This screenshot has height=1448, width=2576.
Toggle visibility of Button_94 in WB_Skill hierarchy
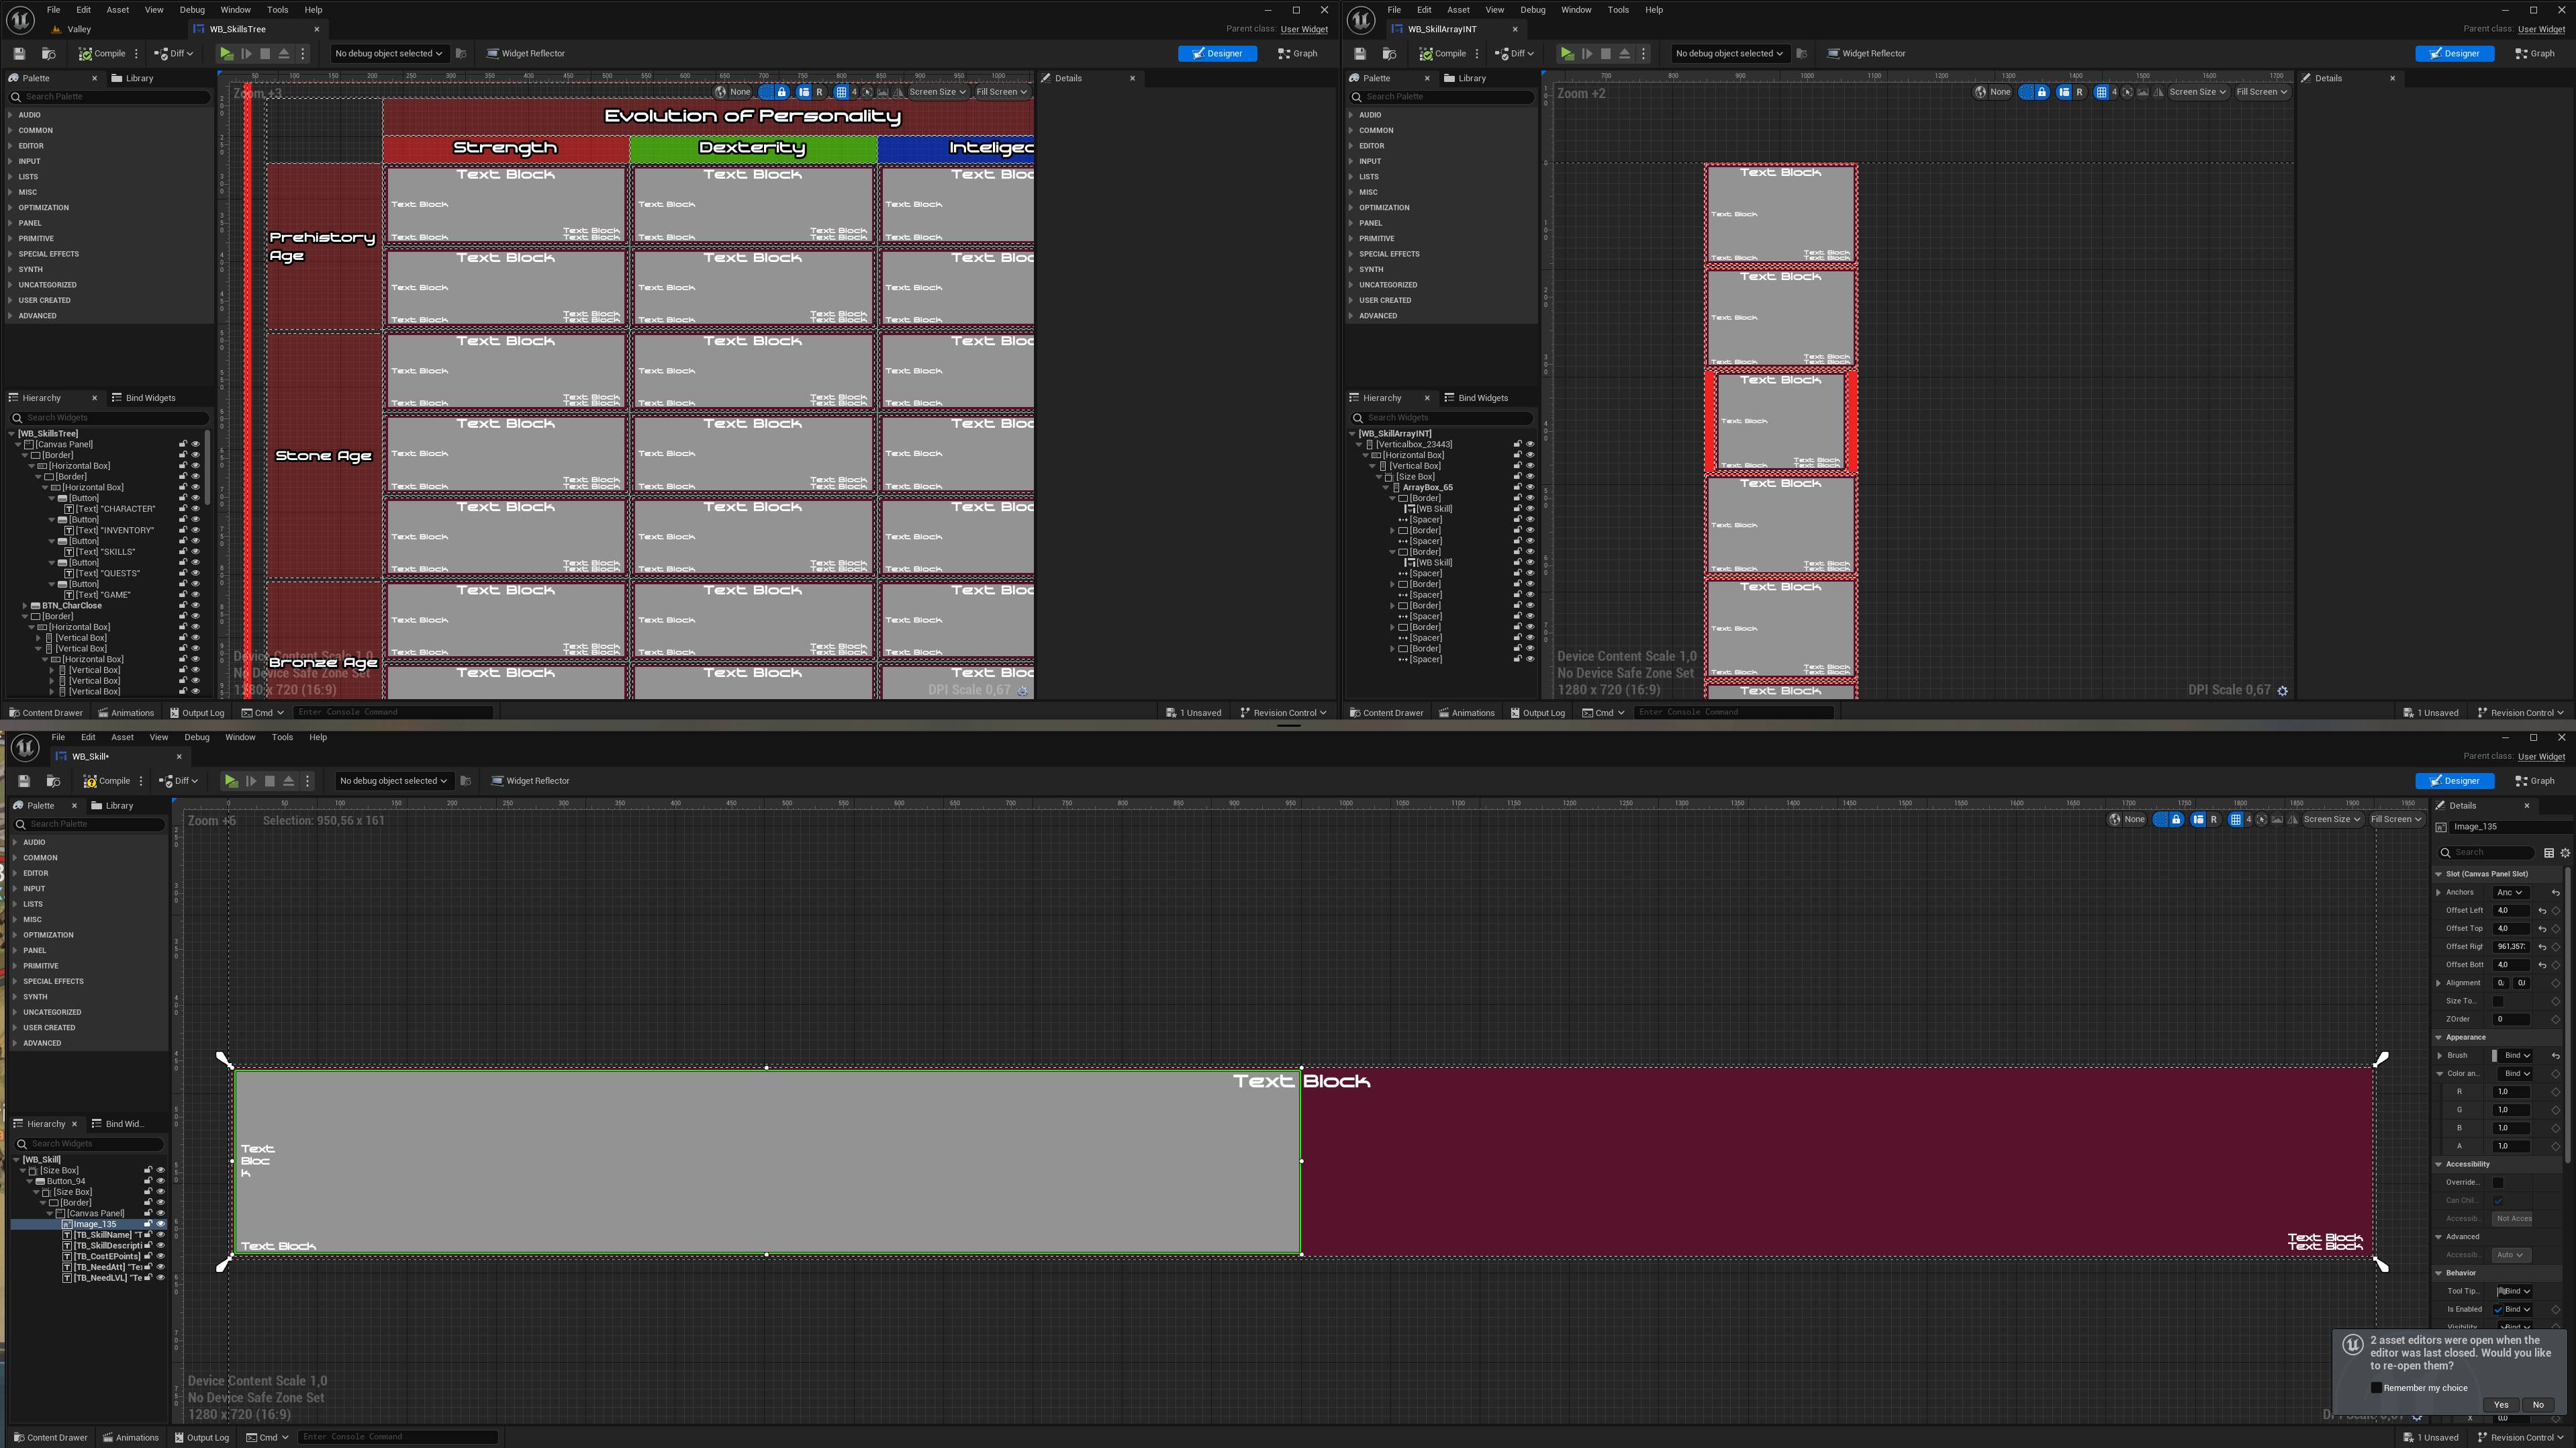point(160,1182)
